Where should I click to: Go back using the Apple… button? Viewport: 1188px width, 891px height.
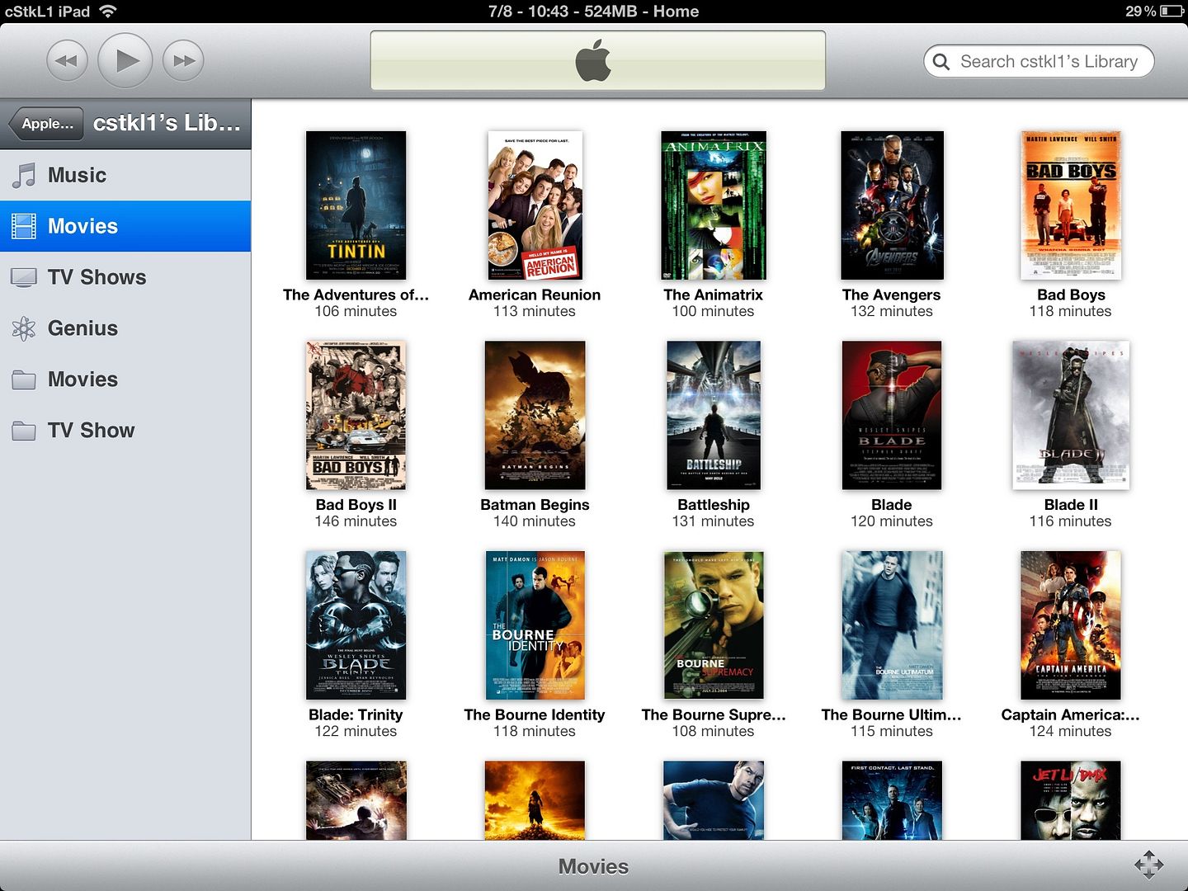(x=47, y=124)
